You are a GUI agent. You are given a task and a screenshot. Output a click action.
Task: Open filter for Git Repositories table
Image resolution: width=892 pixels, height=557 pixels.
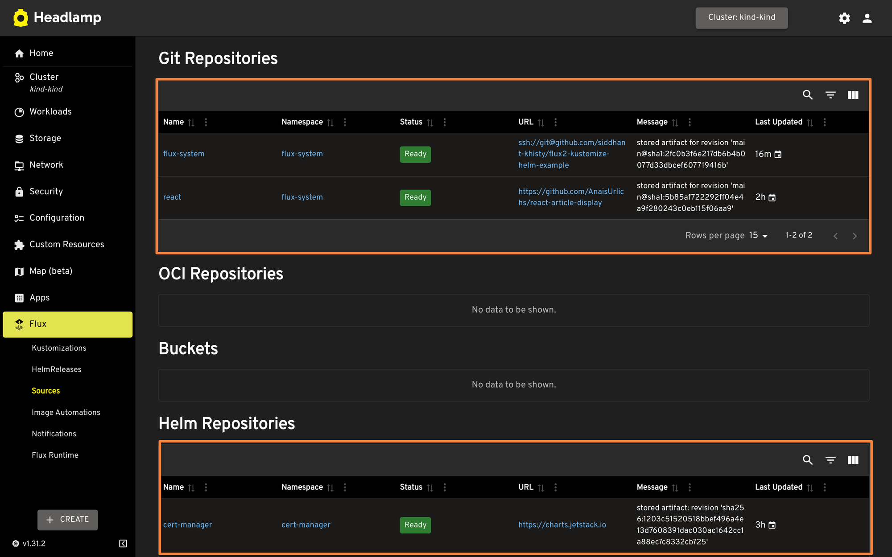[x=830, y=95]
